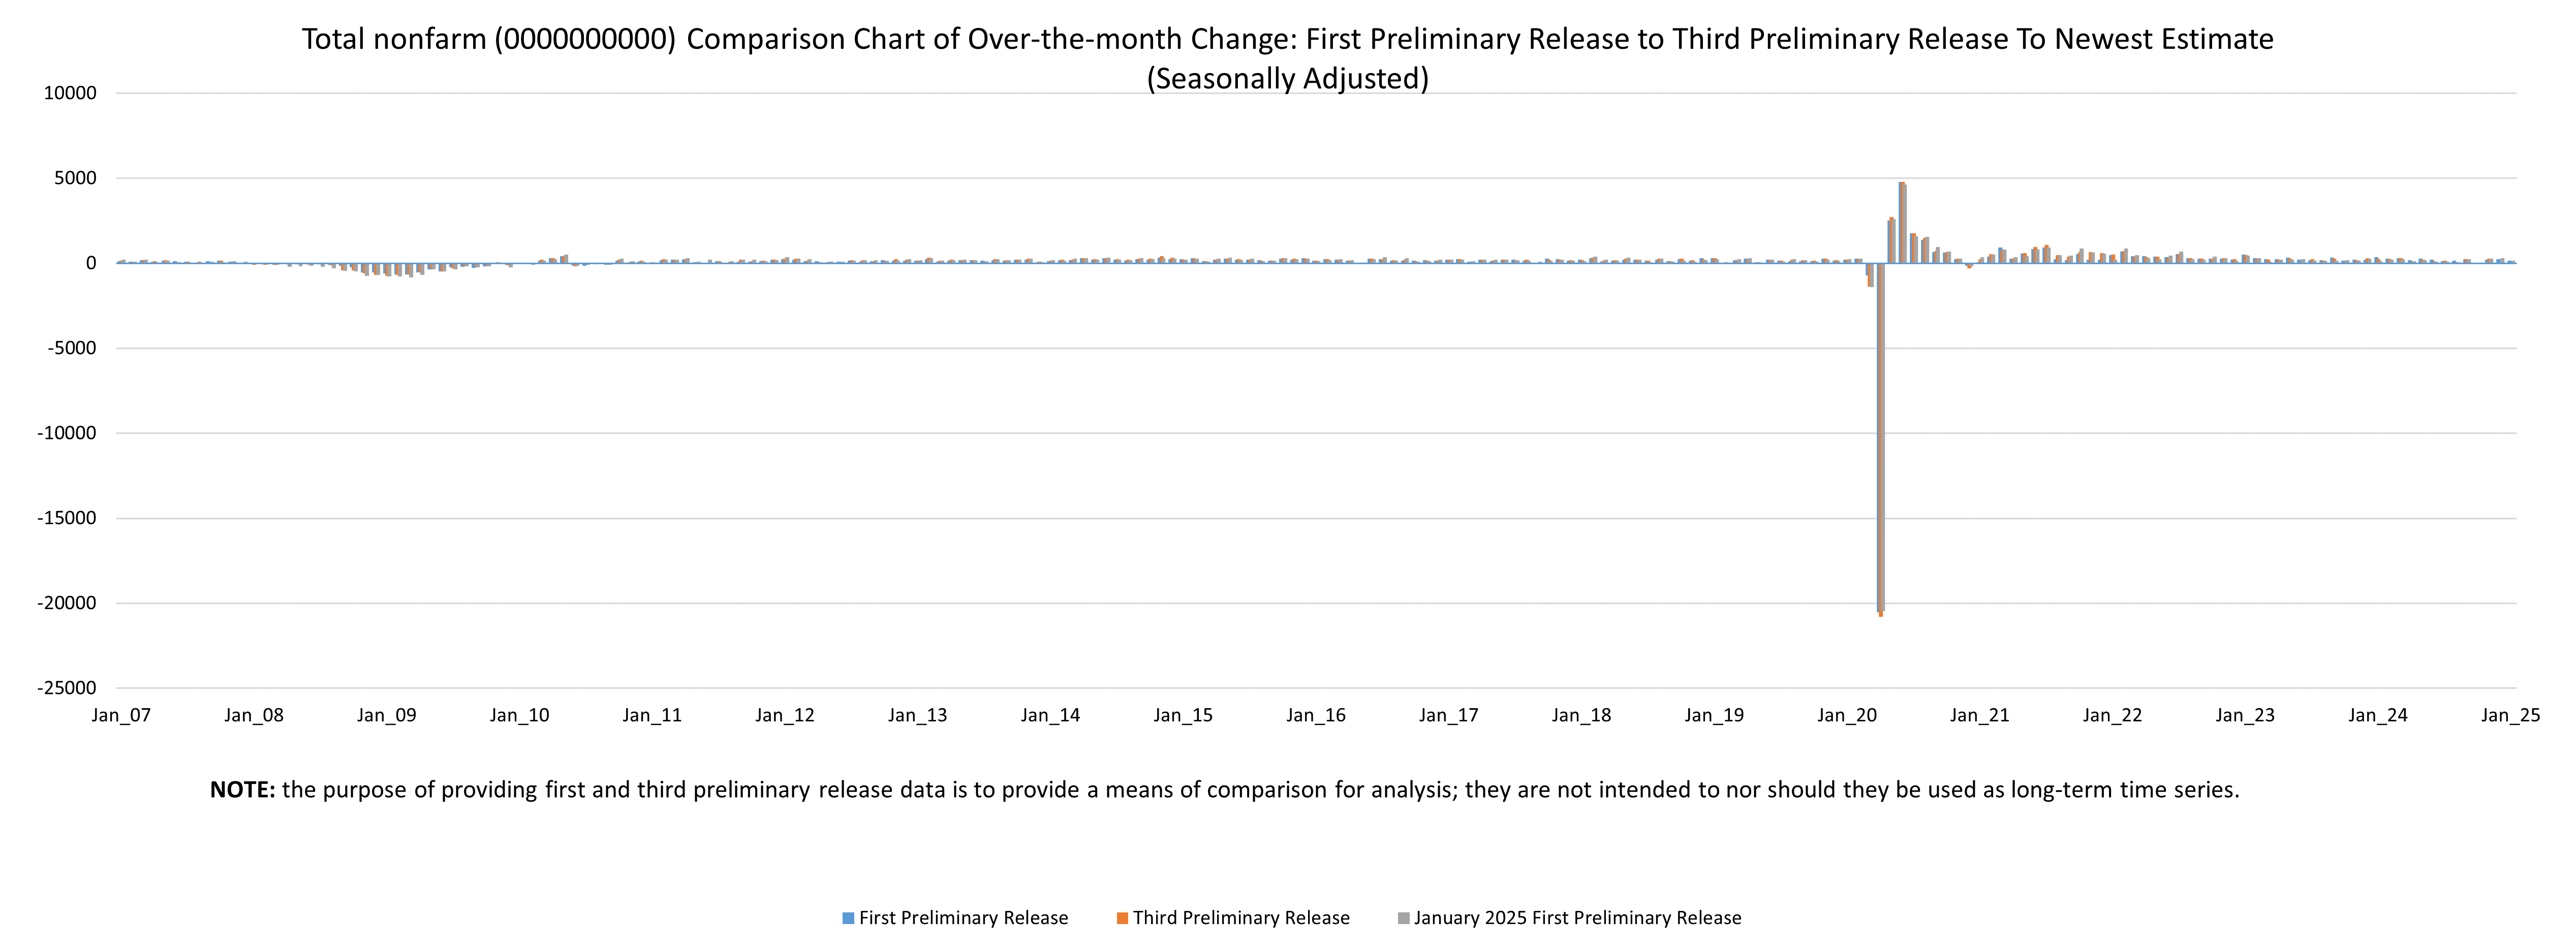
Task: Click the Jan_10 x-axis label
Action: tap(519, 716)
